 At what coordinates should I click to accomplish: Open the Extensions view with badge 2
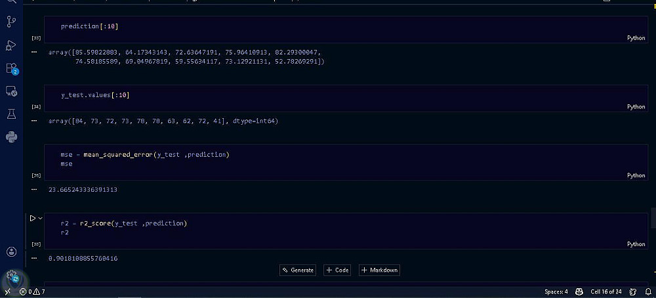point(11,68)
